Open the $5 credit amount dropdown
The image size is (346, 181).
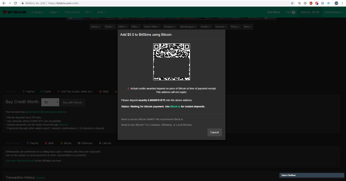coord(50,102)
